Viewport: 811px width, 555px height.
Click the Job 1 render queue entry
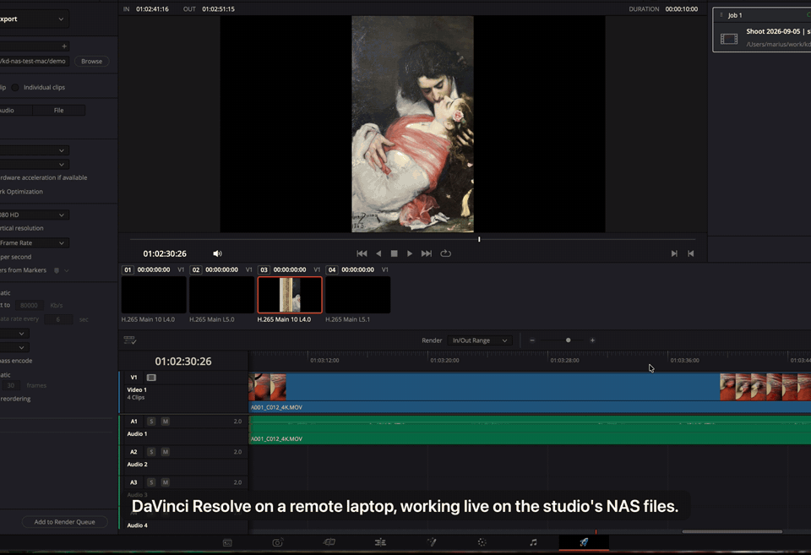762,30
